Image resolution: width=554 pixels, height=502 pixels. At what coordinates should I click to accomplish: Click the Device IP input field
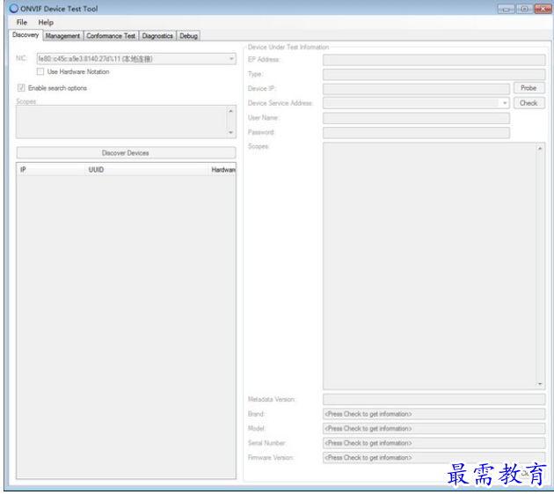tap(416, 88)
